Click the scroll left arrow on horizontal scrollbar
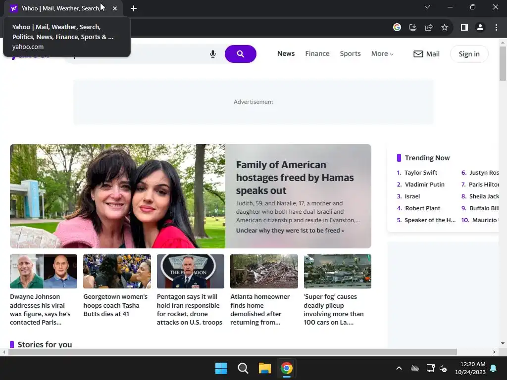The width and height of the screenshot is (507, 380). pyautogui.click(x=3, y=352)
